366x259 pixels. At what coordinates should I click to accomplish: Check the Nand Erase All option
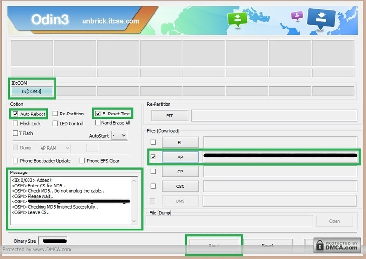click(98, 123)
